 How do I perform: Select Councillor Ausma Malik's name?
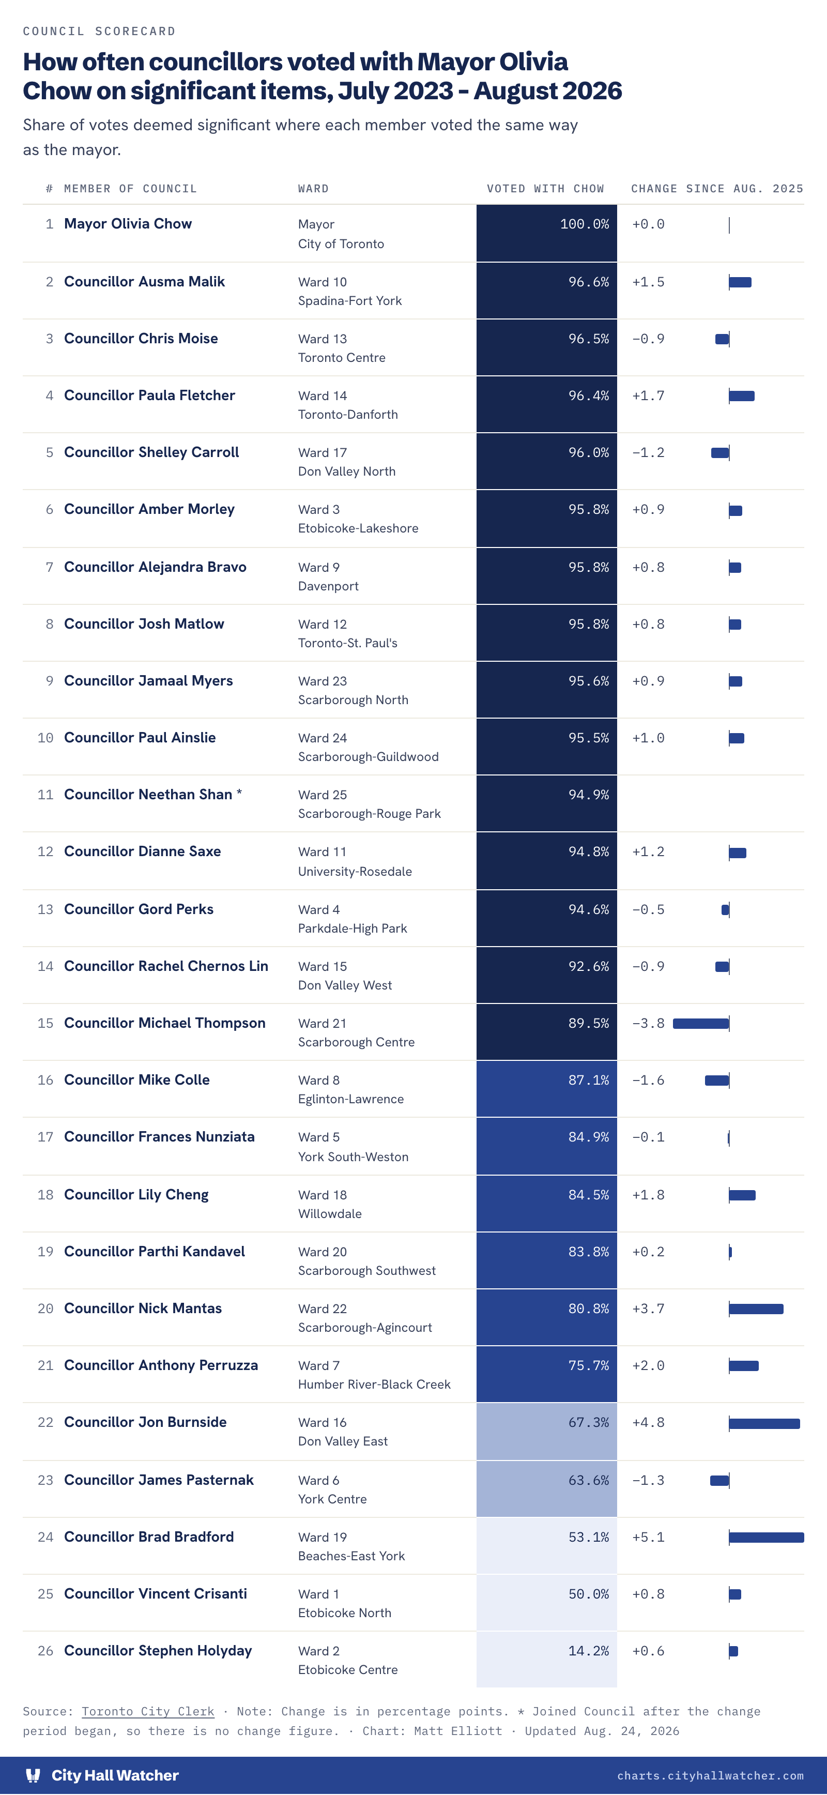pyautogui.click(x=144, y=282)
